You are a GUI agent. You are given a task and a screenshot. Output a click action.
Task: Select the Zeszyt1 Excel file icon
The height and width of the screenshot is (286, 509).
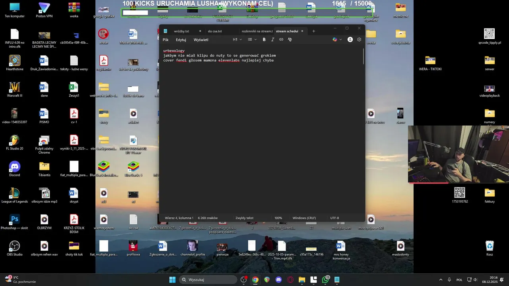pyautogui.click(x=74, y=90)
